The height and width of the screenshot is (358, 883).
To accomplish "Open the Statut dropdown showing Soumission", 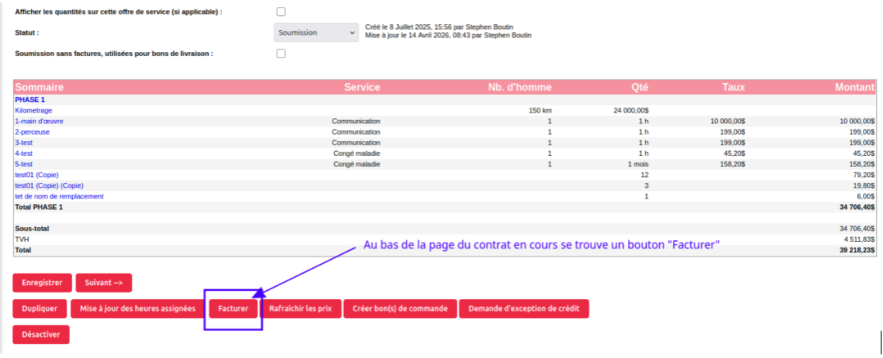I will pyautogui.click(x=315, y=33).
